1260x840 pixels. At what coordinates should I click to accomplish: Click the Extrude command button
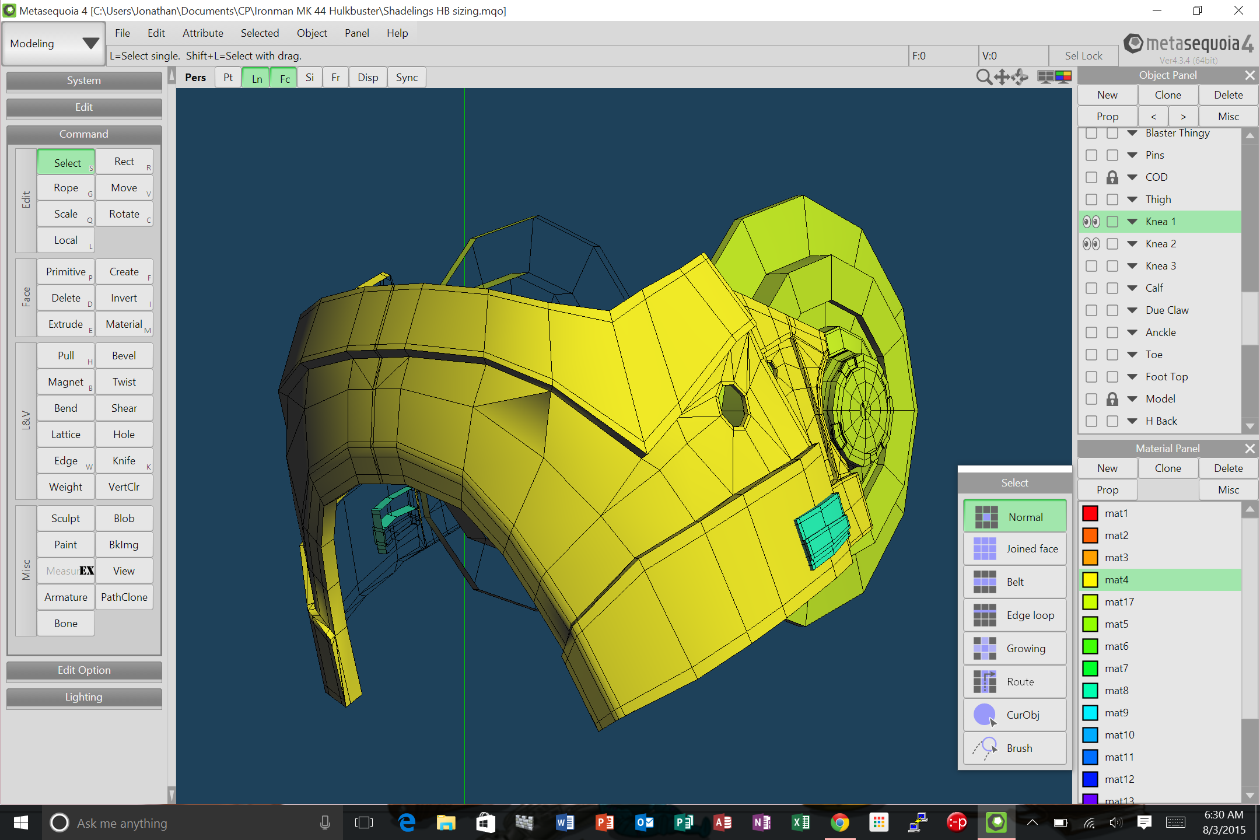[x=66, y=324]
